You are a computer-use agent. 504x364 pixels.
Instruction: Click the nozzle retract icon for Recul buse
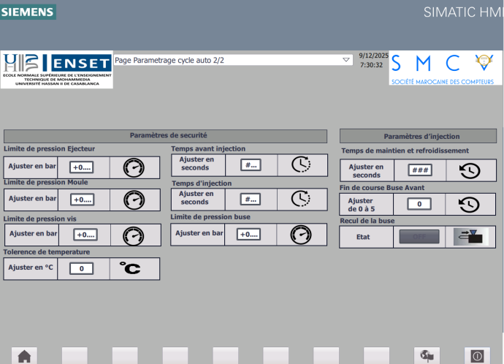[470, 237]
